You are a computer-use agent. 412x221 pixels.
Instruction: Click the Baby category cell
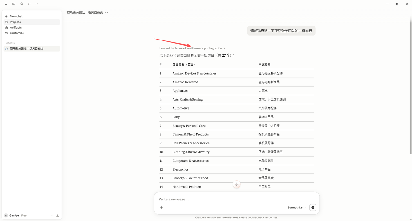pos(176,117)
